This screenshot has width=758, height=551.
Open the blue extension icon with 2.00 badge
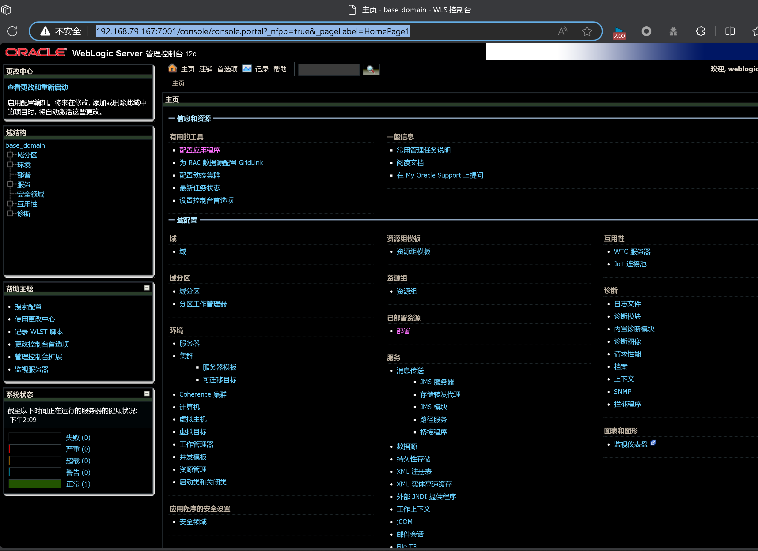pyautogui.click(x=619, y=32)
